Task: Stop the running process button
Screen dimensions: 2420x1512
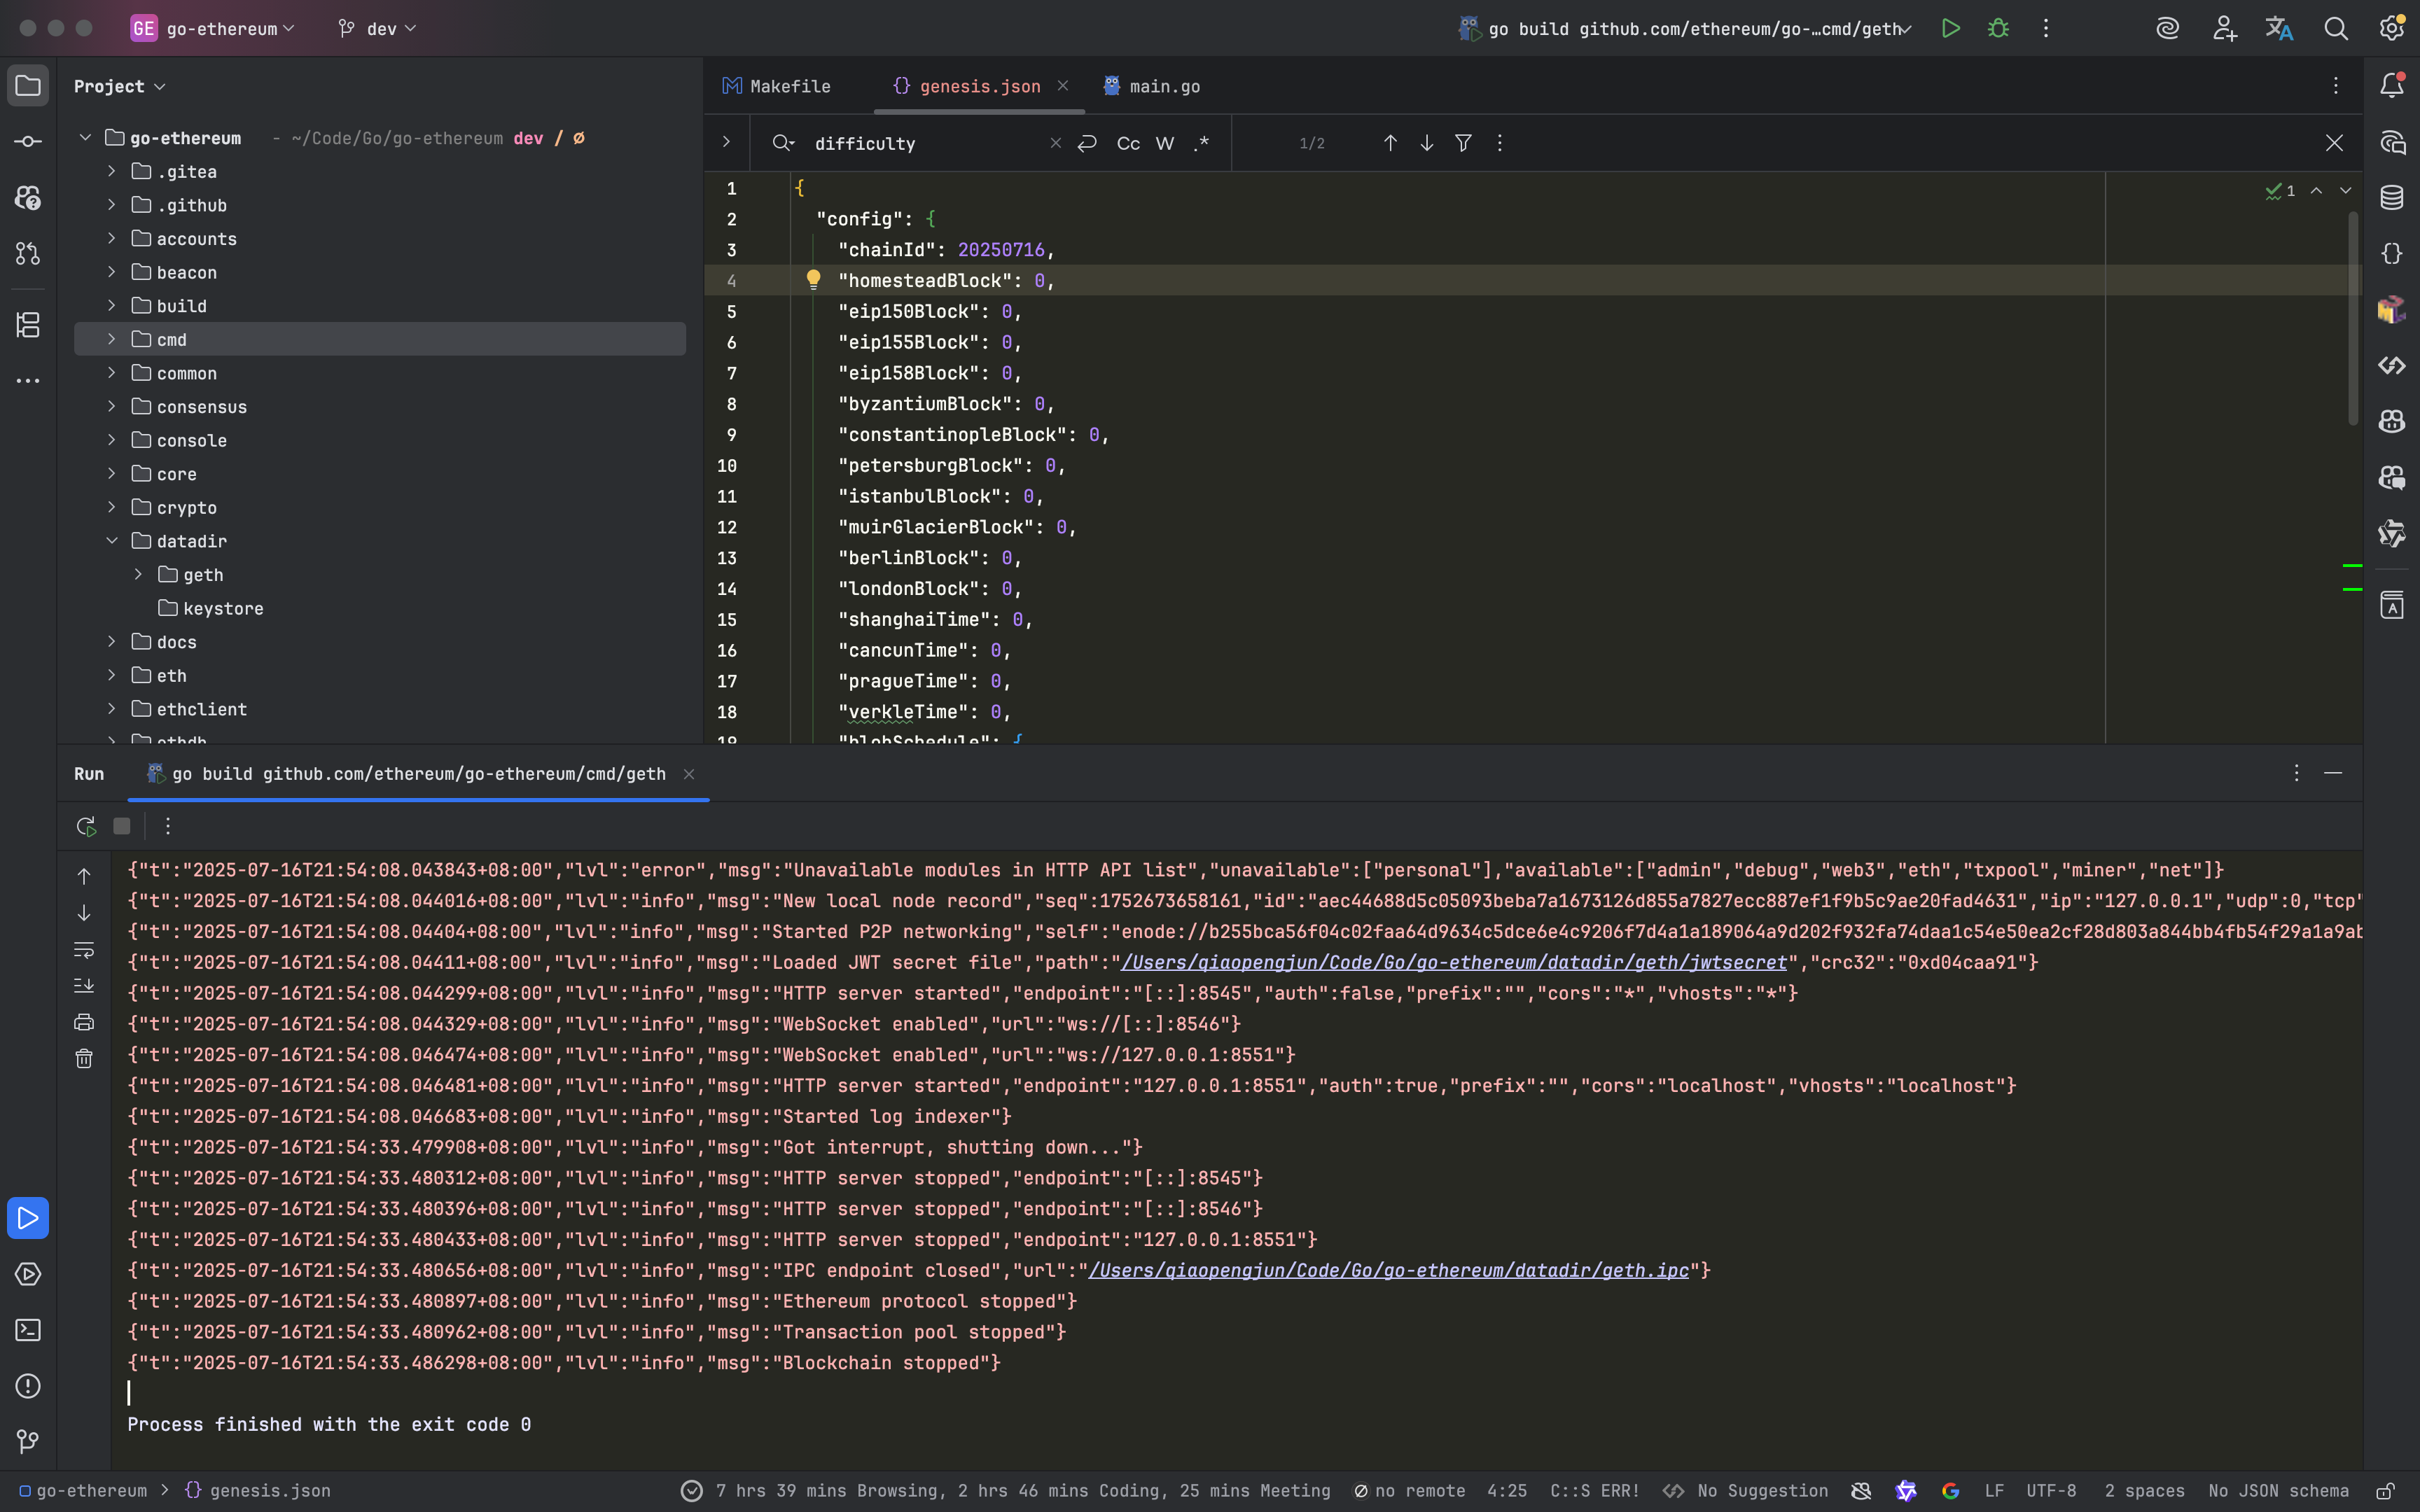Action: coord(122,826)
